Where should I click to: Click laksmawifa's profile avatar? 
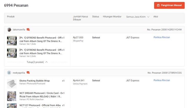coord(9,30)
